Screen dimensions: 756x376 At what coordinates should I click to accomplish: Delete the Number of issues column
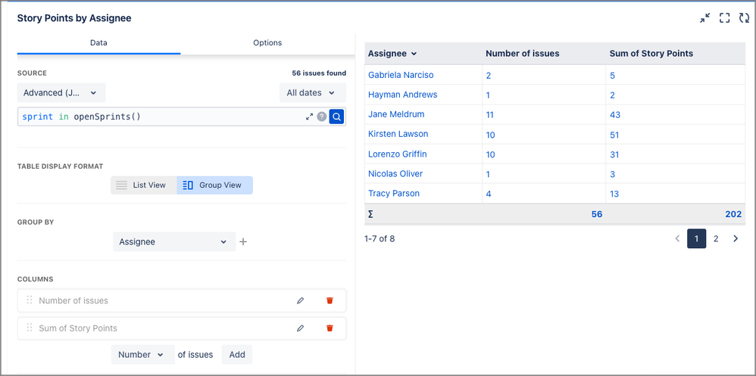[x=330, y=300]
